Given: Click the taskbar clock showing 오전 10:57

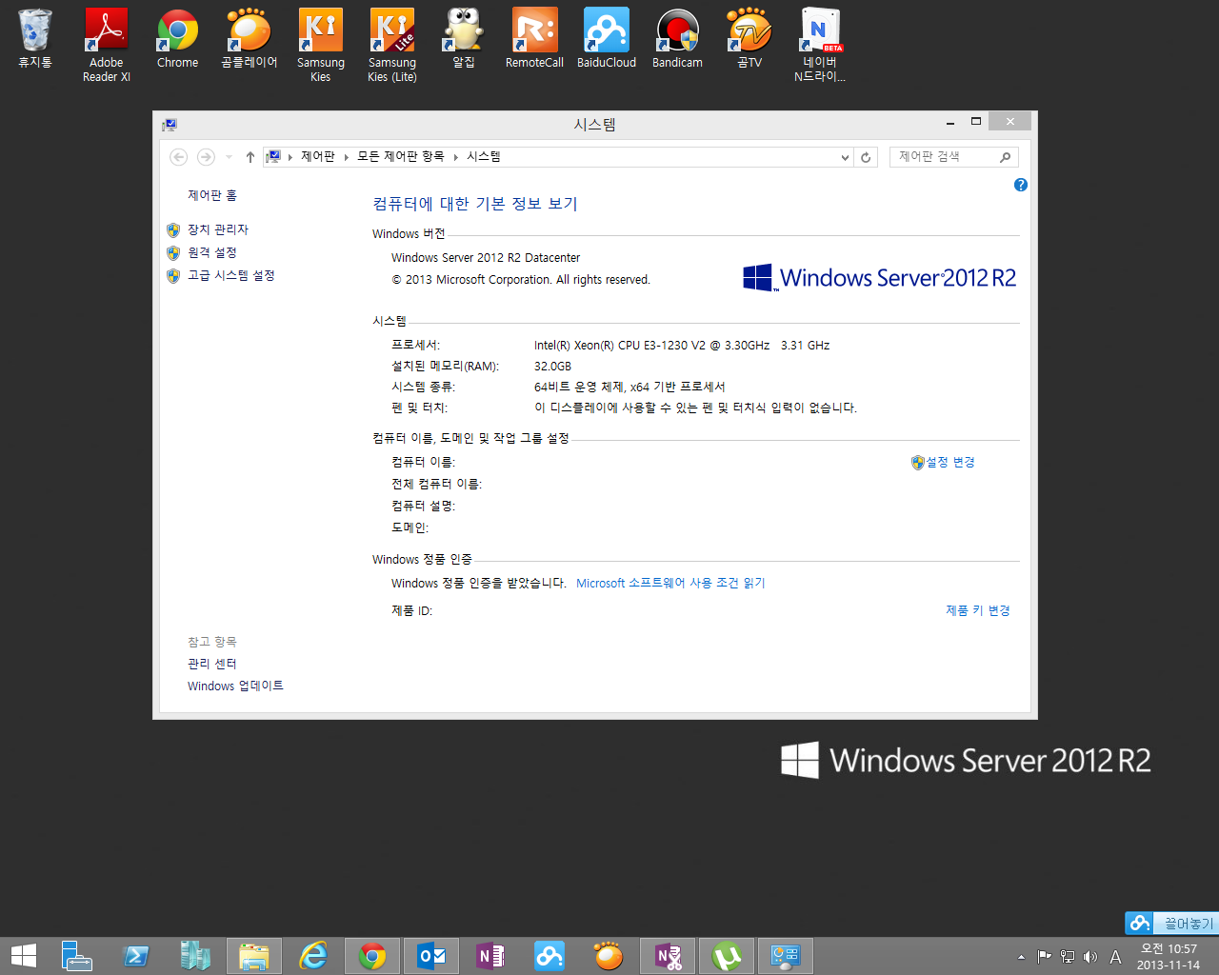Looking at the screenshot, I should click(x=1169, y=957).
